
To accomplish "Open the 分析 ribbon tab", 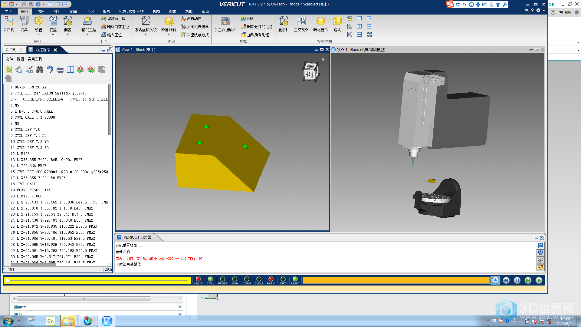I will tap(57, 12).
